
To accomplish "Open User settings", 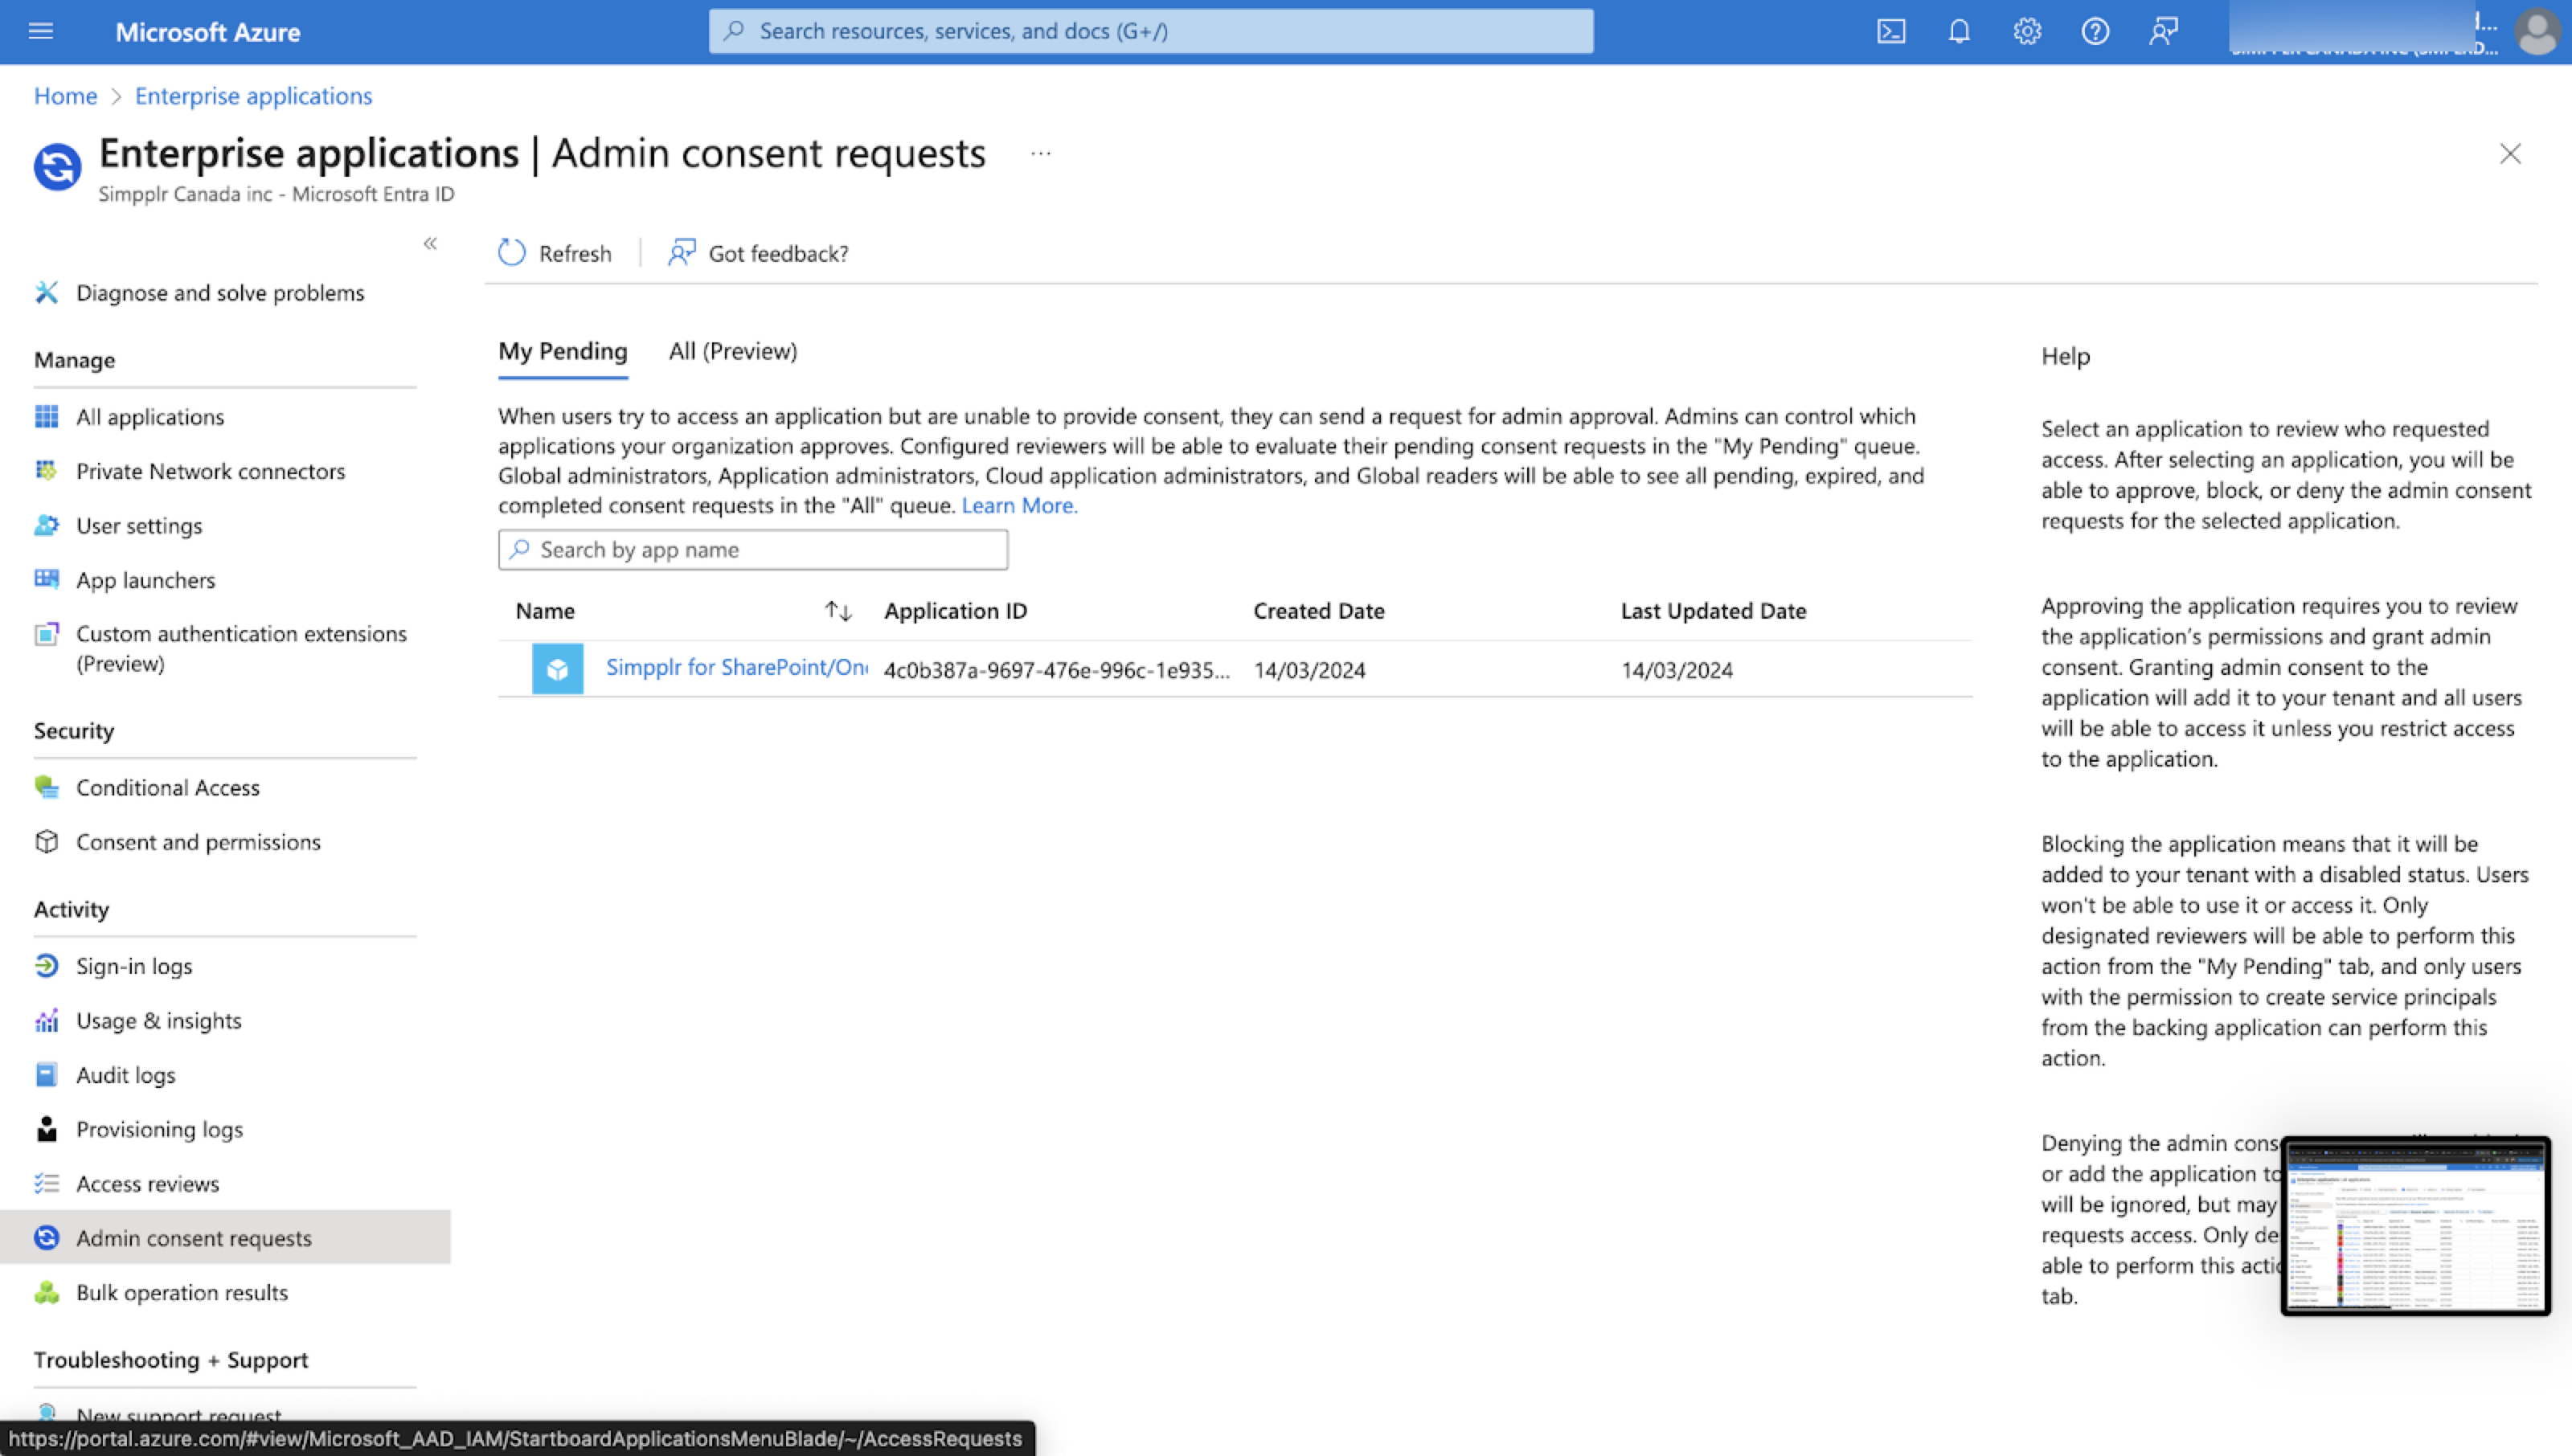I will 139,526.
